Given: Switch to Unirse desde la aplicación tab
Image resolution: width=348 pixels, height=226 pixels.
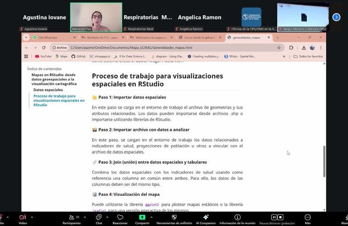Looking at the screenshot, I should pos(200,38).
